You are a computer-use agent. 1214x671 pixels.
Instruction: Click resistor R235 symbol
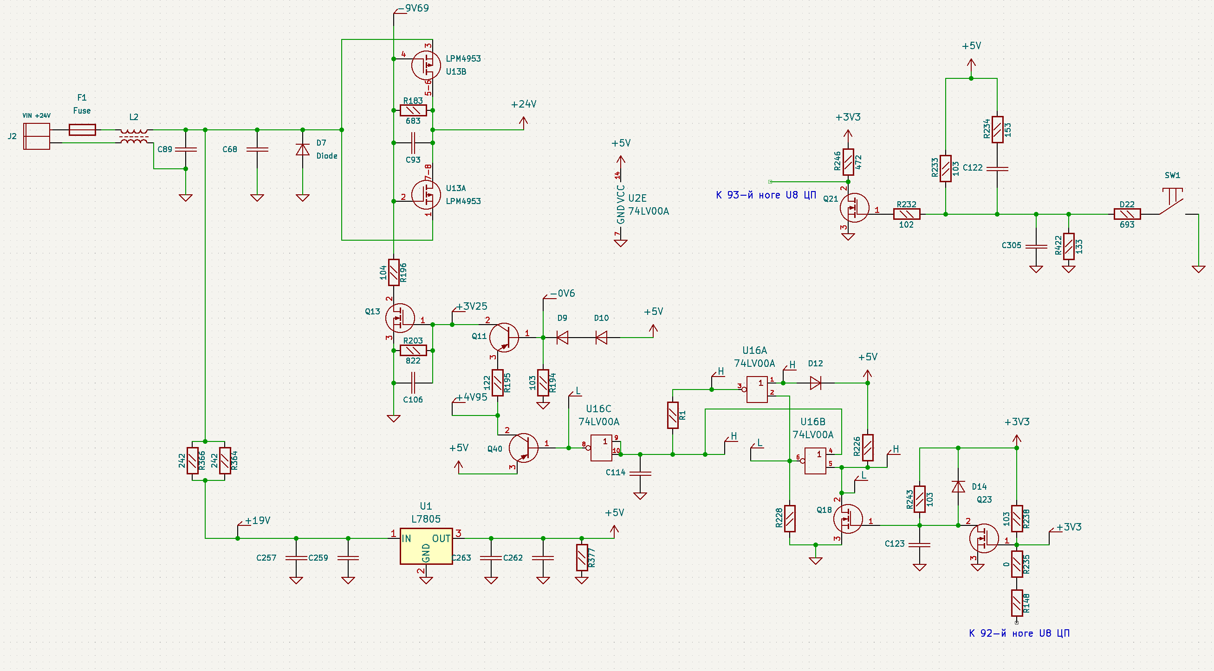pyautogui.click(x=1017, y=564)
